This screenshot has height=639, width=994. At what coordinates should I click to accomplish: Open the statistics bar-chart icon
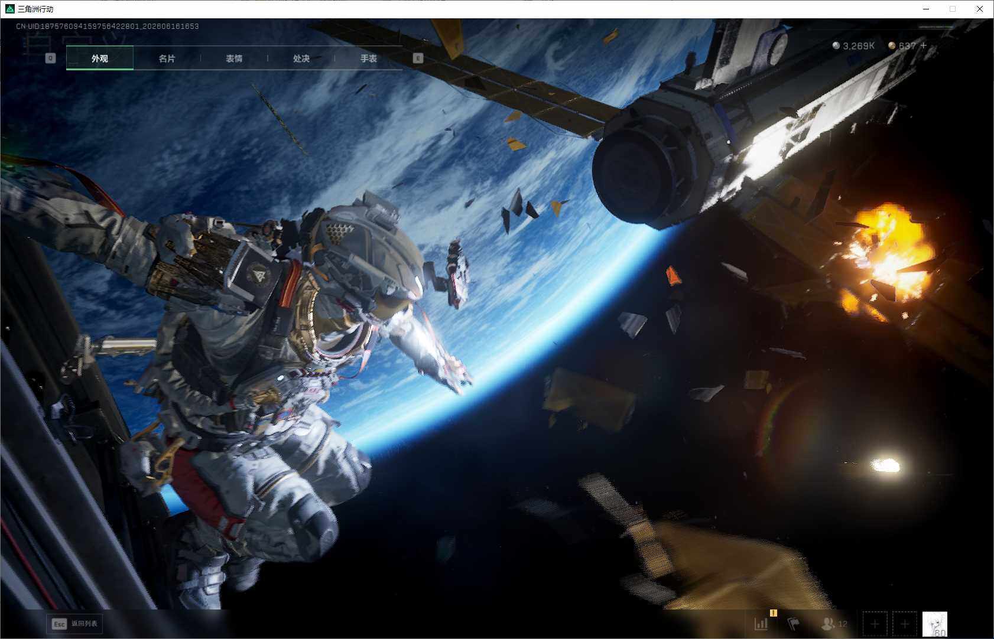click(x=761, y=624)
